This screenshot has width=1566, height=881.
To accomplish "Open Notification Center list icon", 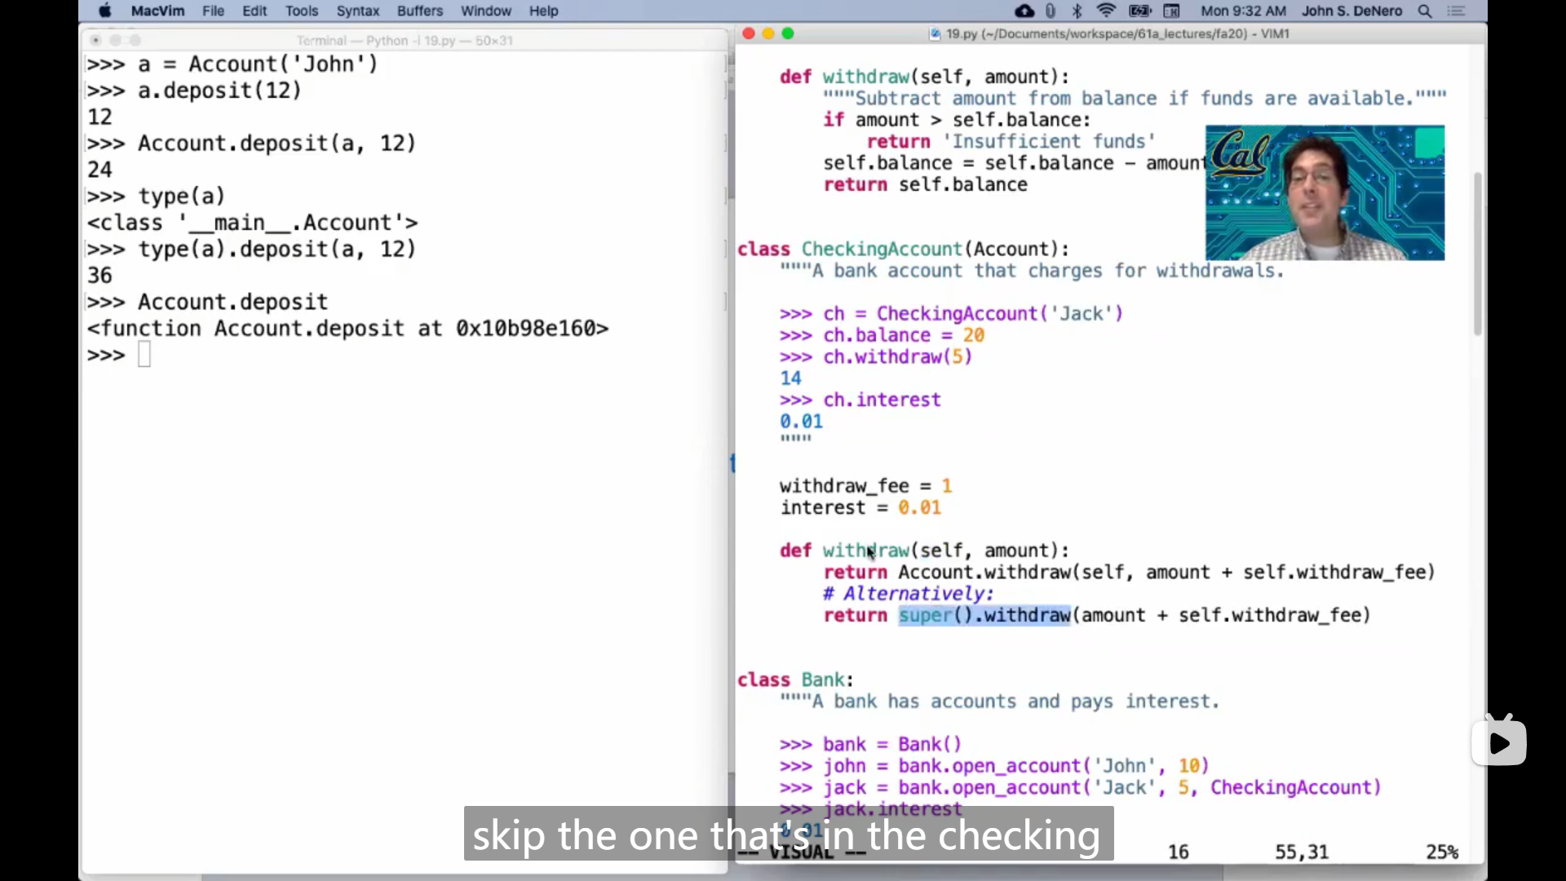I will (x=1456, y=11).
